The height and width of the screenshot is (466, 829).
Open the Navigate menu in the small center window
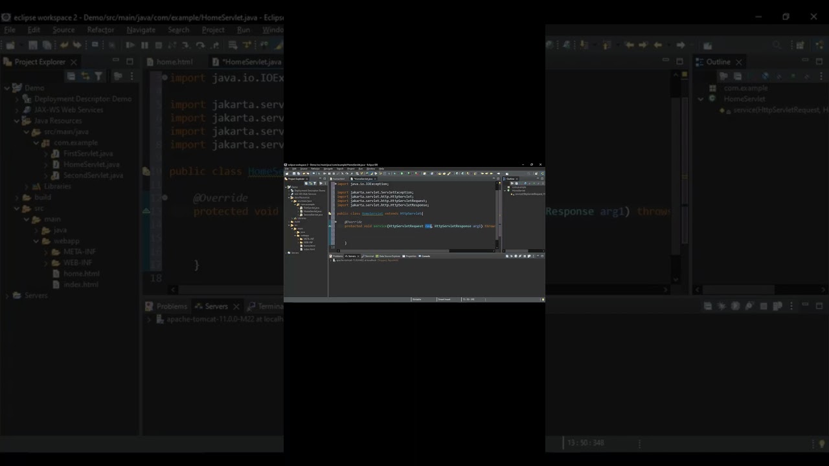pos(328,169)
